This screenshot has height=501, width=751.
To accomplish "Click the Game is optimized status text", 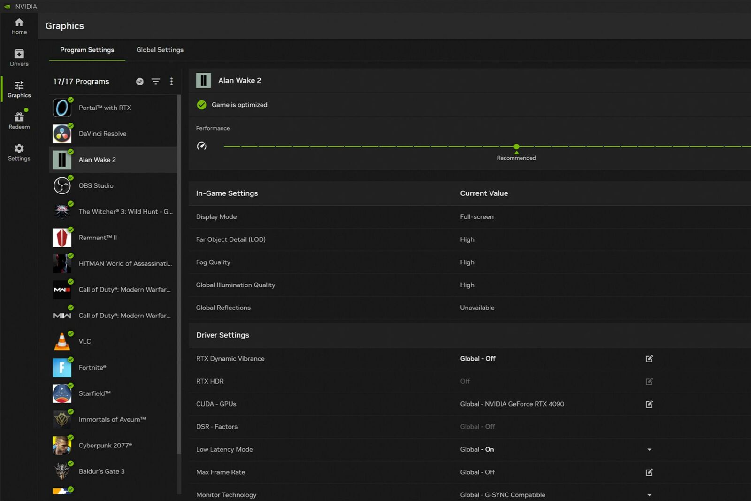I will (x=239, y=105).
